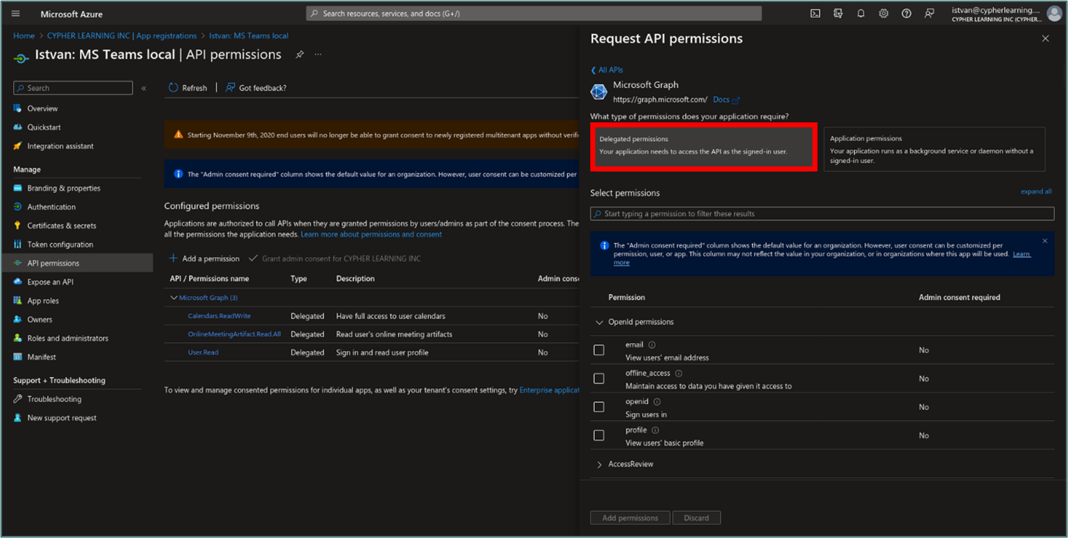Select Application permissions option

pyautogui.click(x=934, y=149)
